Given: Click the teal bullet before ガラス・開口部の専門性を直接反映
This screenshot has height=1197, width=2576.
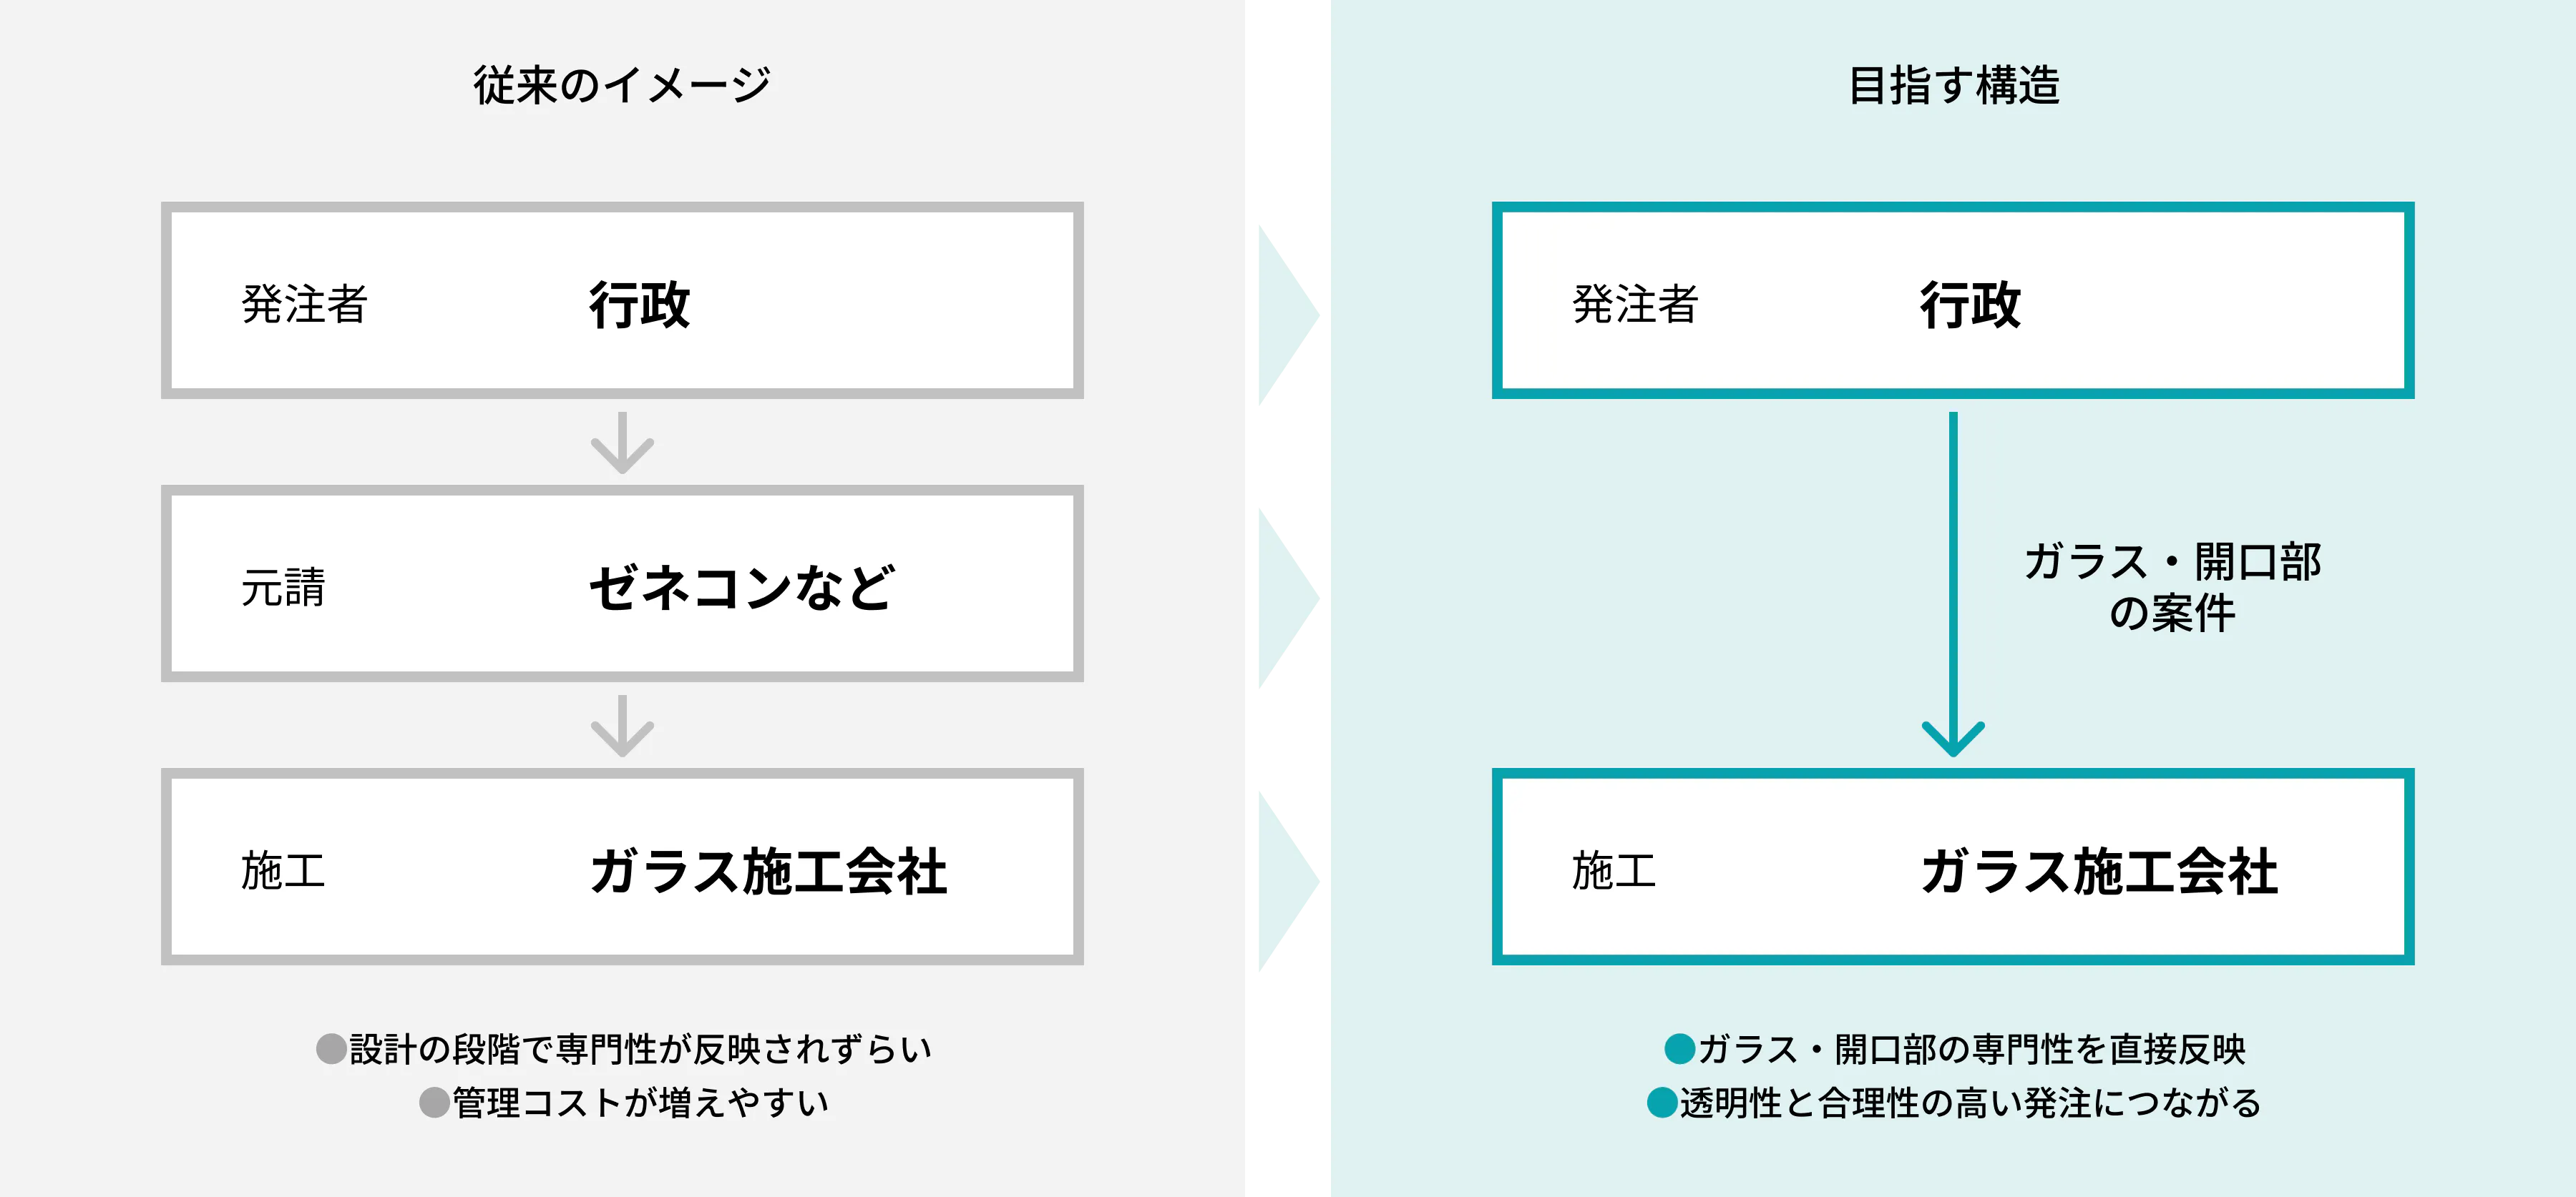Looking at the screenshot, I should click(1679, 1048).
